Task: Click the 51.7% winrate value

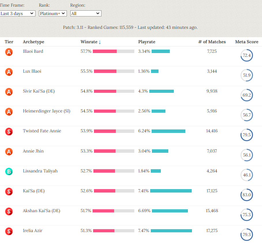Action: (86, 211)
